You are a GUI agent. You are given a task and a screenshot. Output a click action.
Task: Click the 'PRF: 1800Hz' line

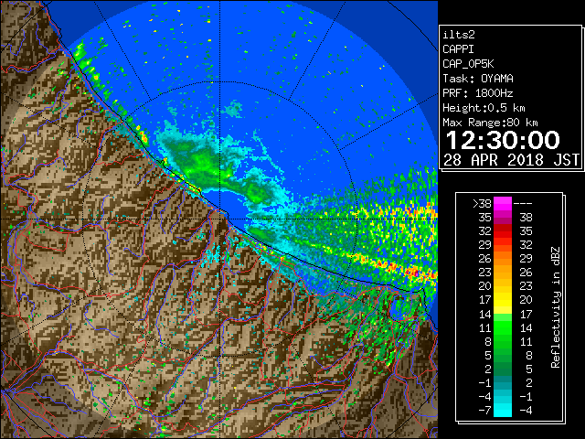[x=478, y=93]
